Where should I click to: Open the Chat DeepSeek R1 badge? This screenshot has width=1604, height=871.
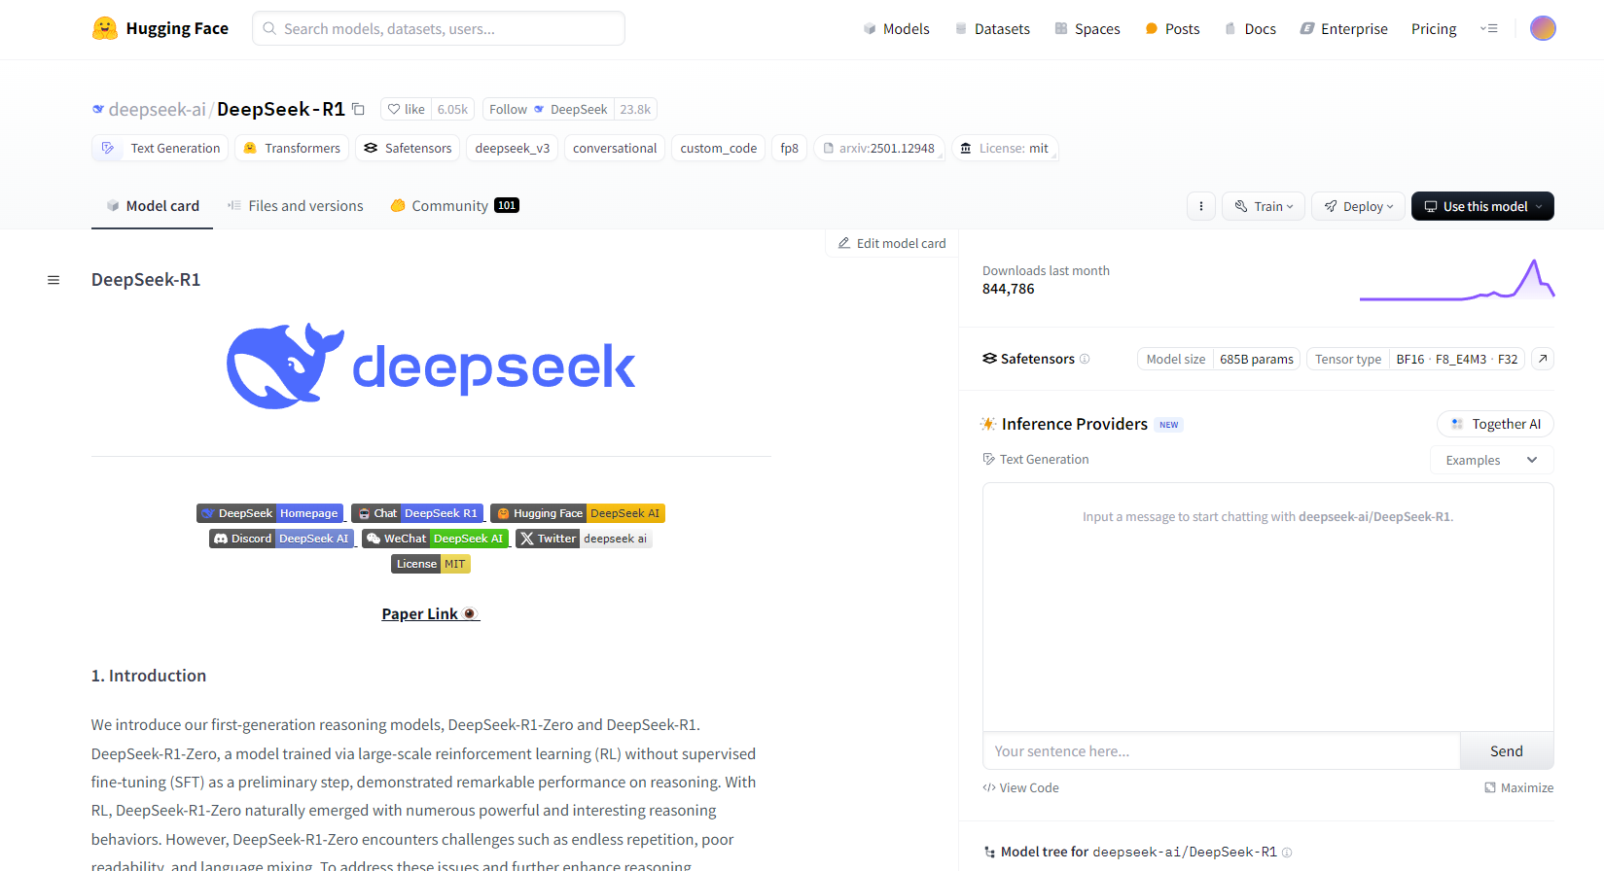tap(417, 513)
